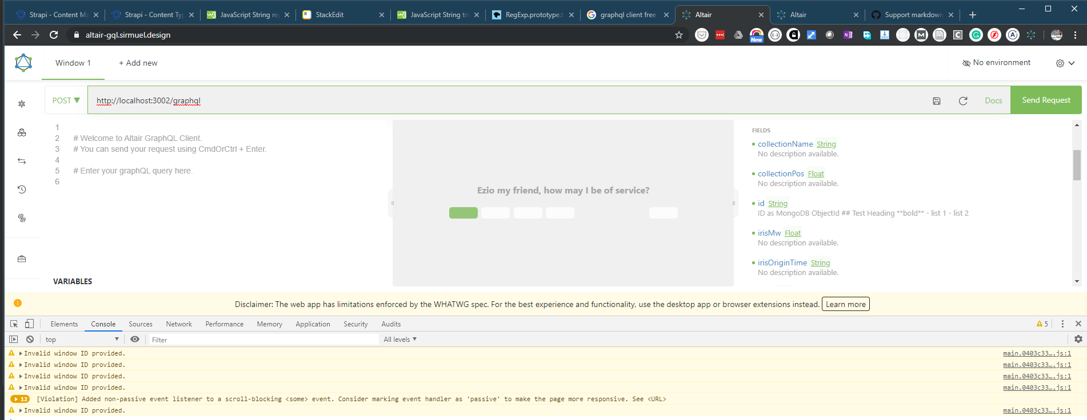Select the inspect element picker icon
1087x420 pixels.
click(x=14, y=324)
